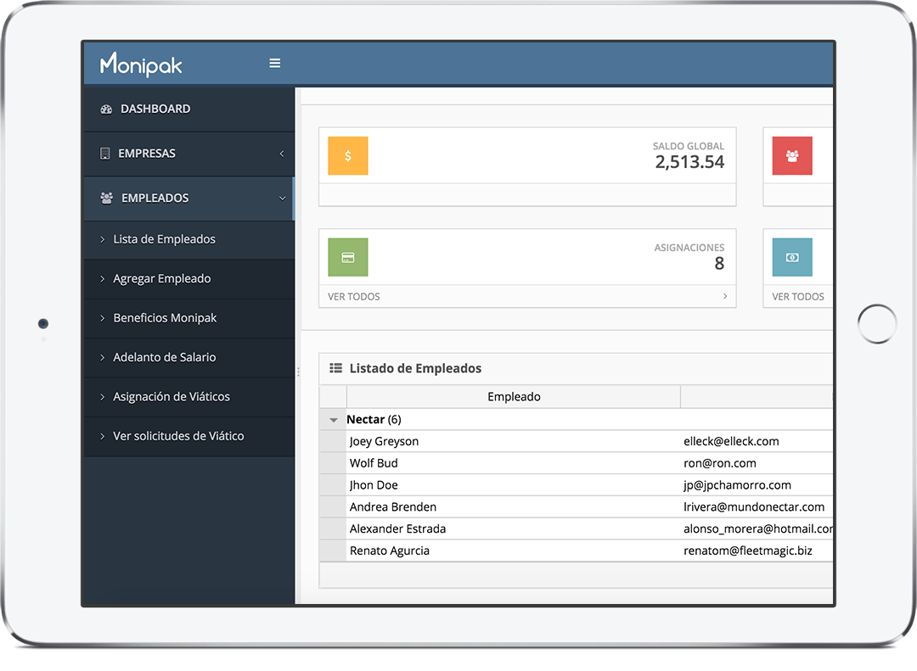Click the red users card icon
917x671 pixels.
(x=792, y=156)
